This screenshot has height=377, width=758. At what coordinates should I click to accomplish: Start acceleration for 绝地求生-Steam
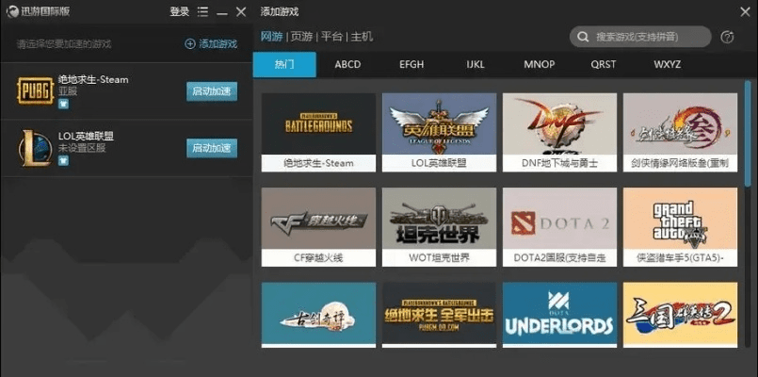point(212,91)
